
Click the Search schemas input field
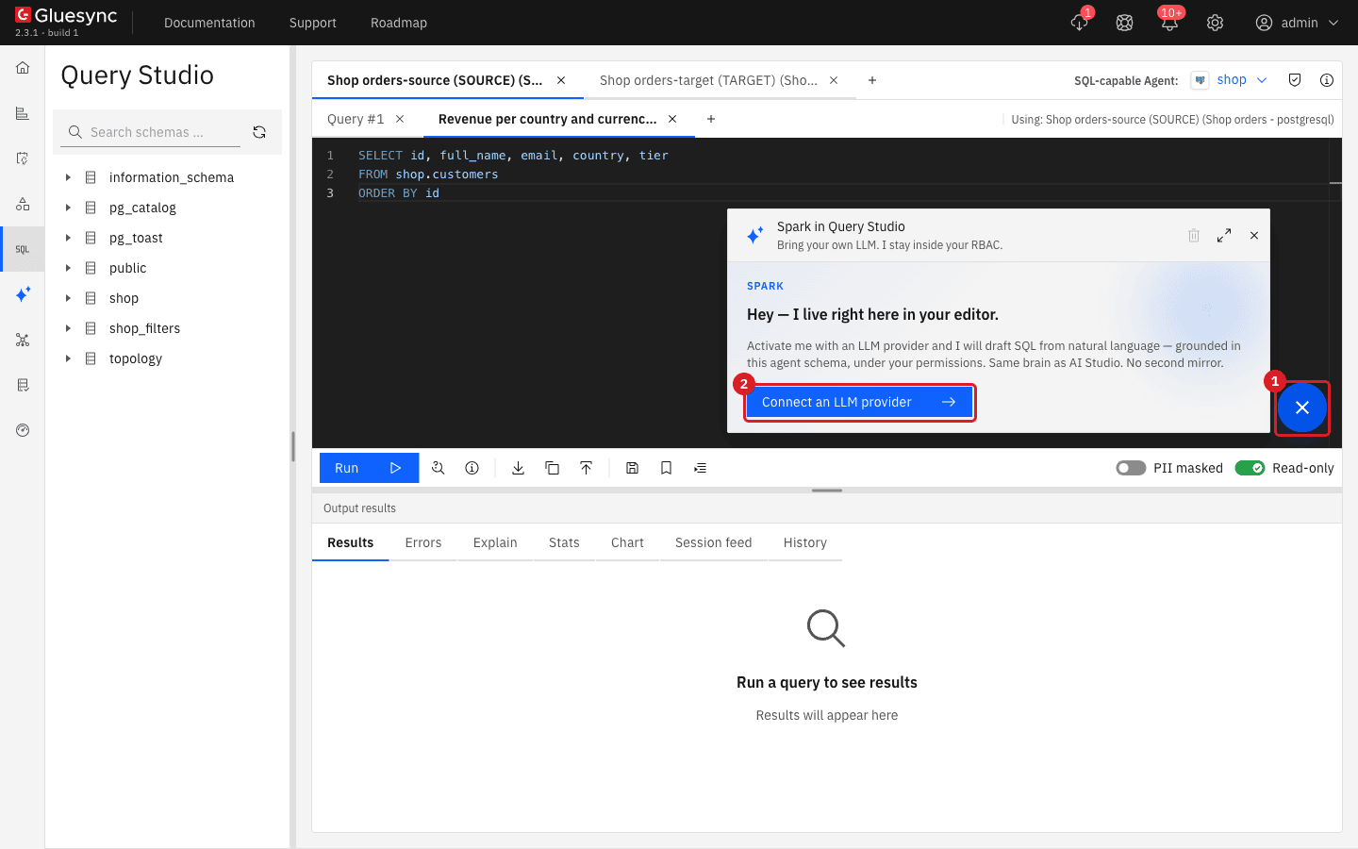(151, 132)
